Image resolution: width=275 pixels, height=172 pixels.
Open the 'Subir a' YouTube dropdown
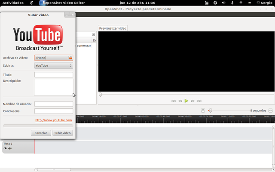click(54, 65)
